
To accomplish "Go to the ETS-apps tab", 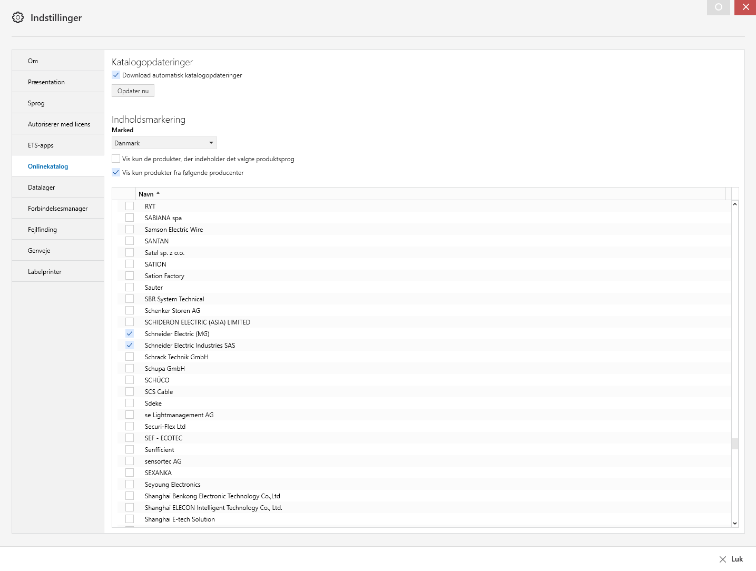I will [x=58, y=145].
